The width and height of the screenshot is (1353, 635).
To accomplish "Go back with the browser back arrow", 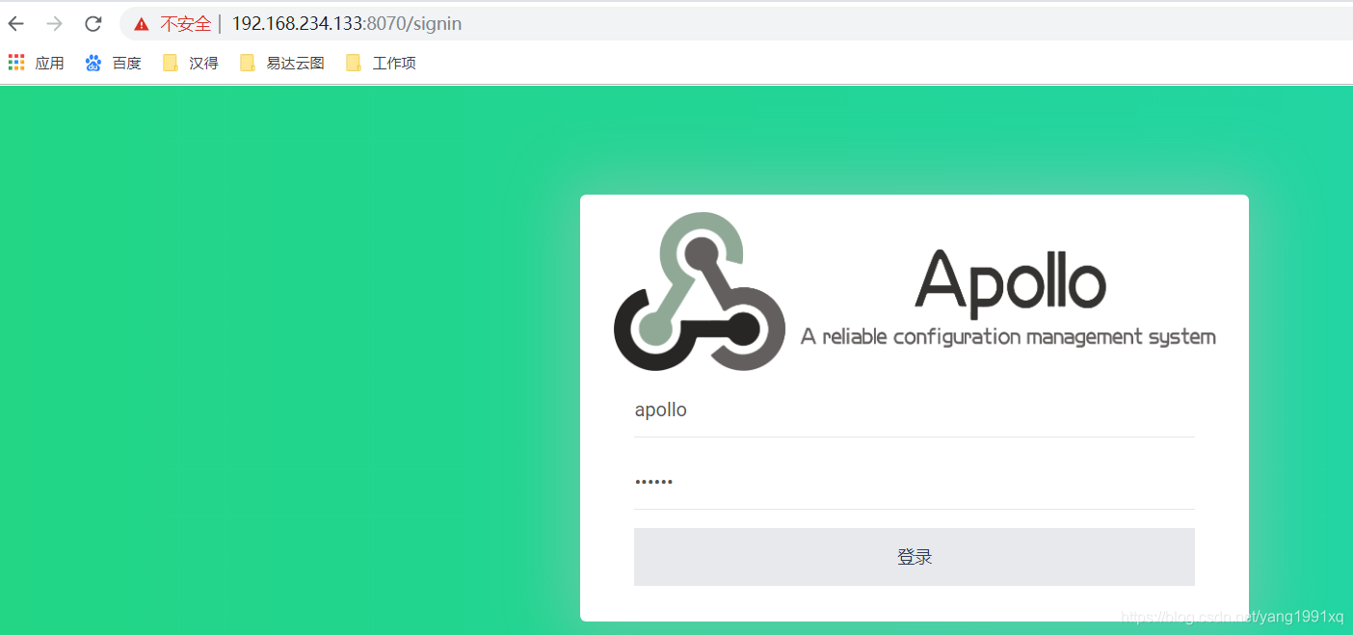I will pyautogui.click(x=16, y=24).
